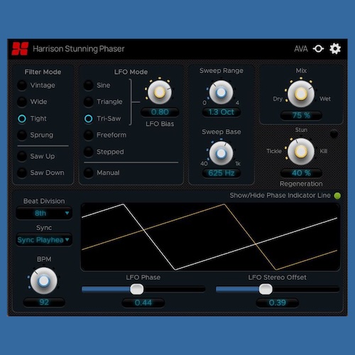The height and width of the screenshot is (355, 355).
Task: Open the Sync Playhead dropdown
Action: coord(44,240)
